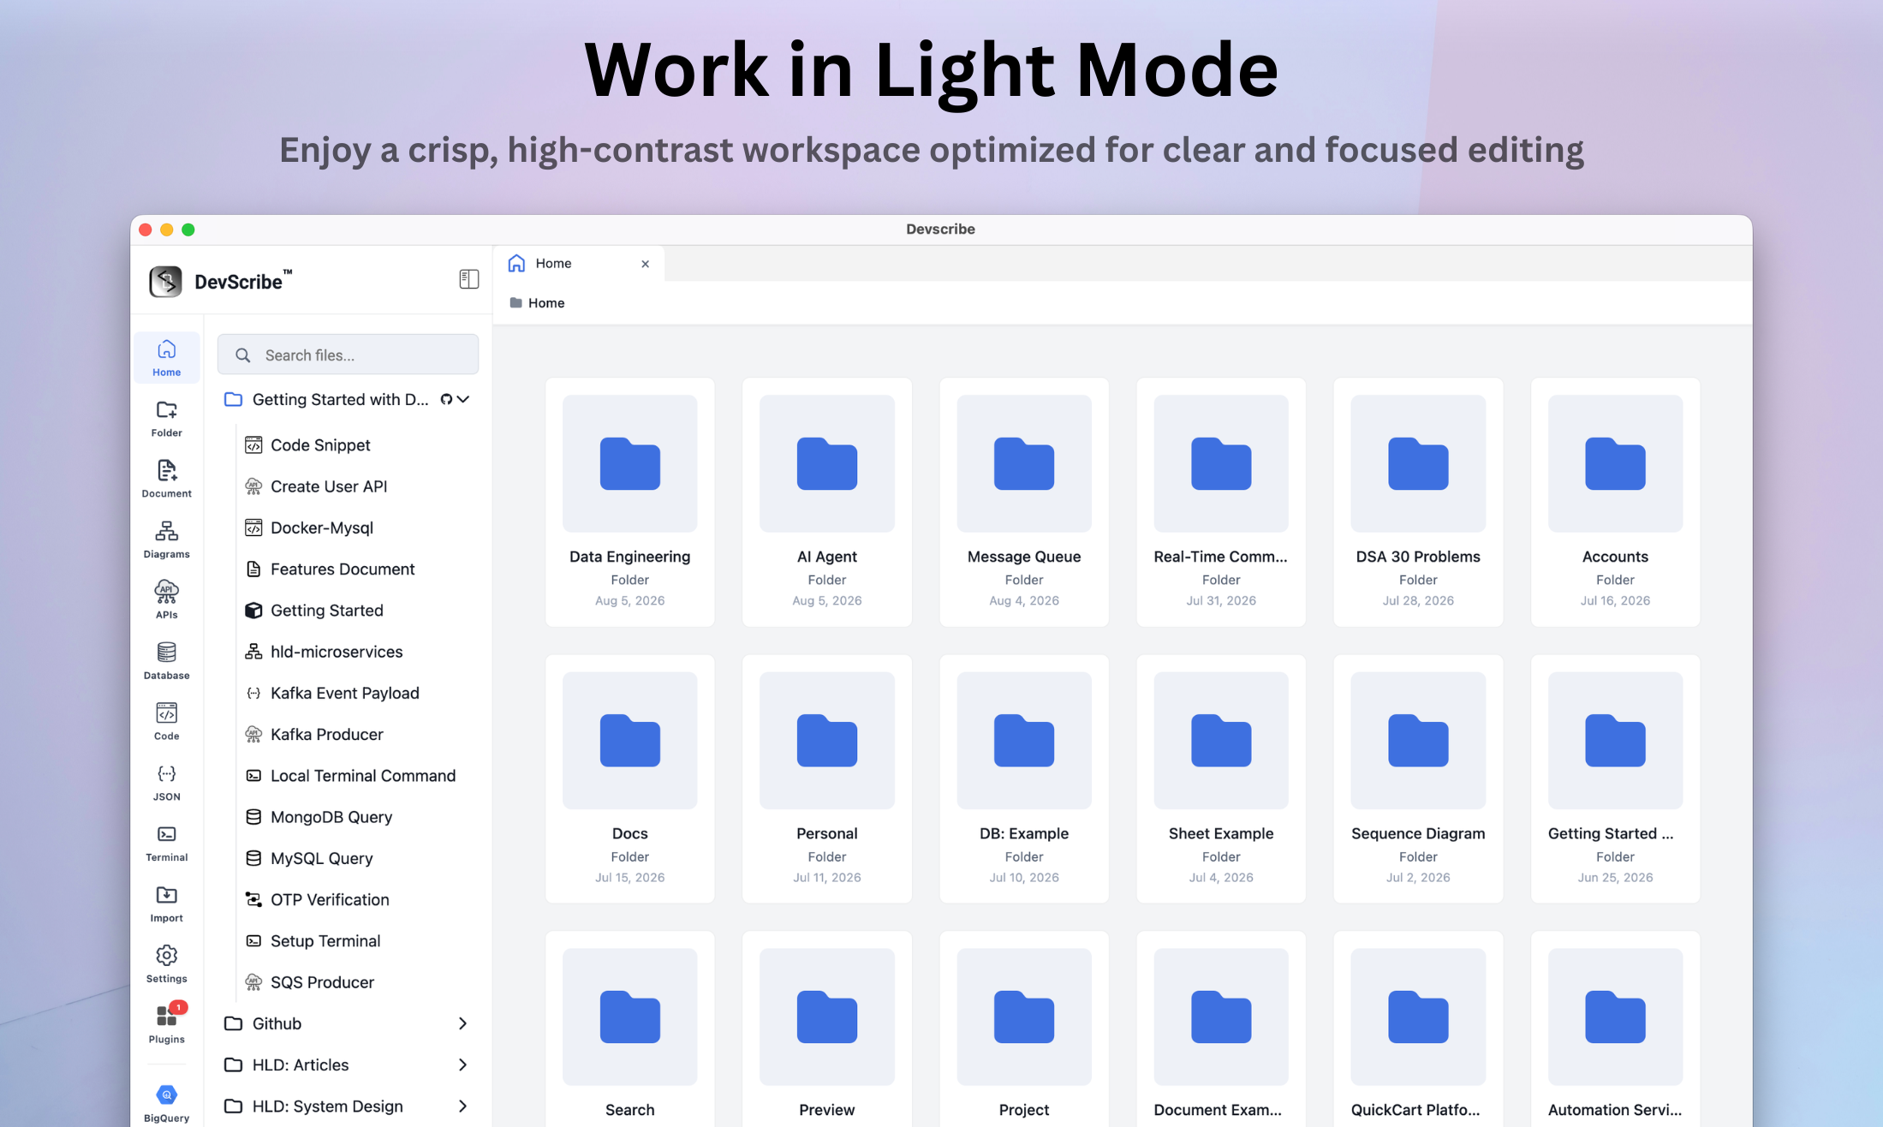1883x1127 pixels.
Task: Launch the Terminal tool
Action: tap(166, 843)
